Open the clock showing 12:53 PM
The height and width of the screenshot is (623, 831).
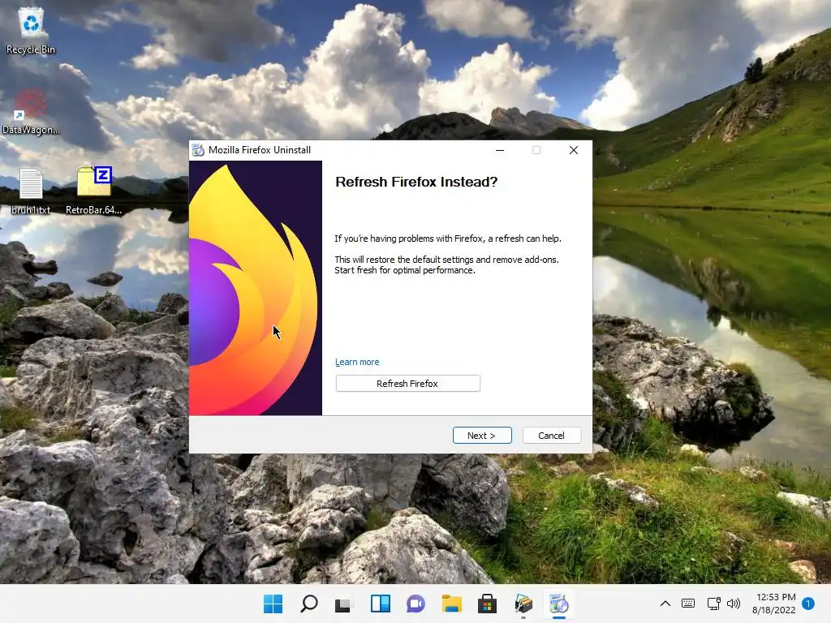click(773, 604)
